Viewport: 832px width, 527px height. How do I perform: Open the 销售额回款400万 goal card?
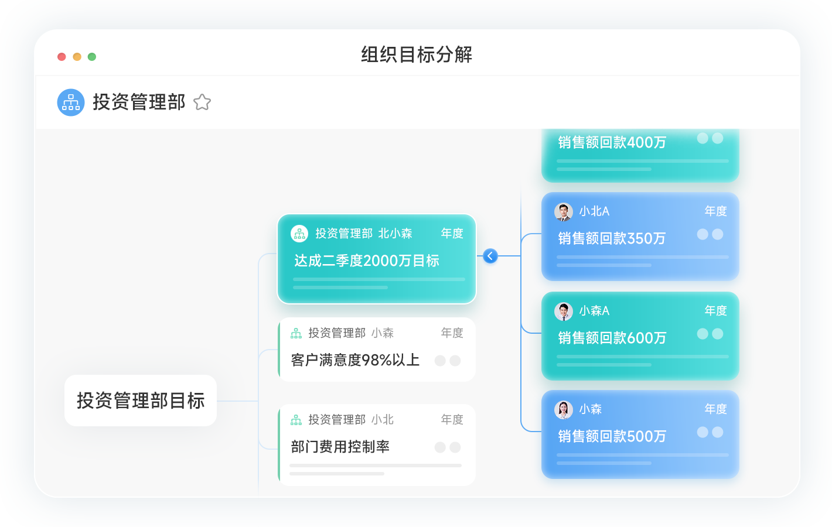tap(612, 143)
